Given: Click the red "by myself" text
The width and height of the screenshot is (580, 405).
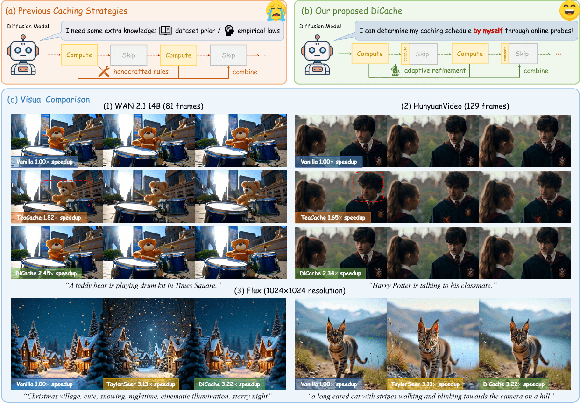Looking at the screenshot, I should pos(489,31).
